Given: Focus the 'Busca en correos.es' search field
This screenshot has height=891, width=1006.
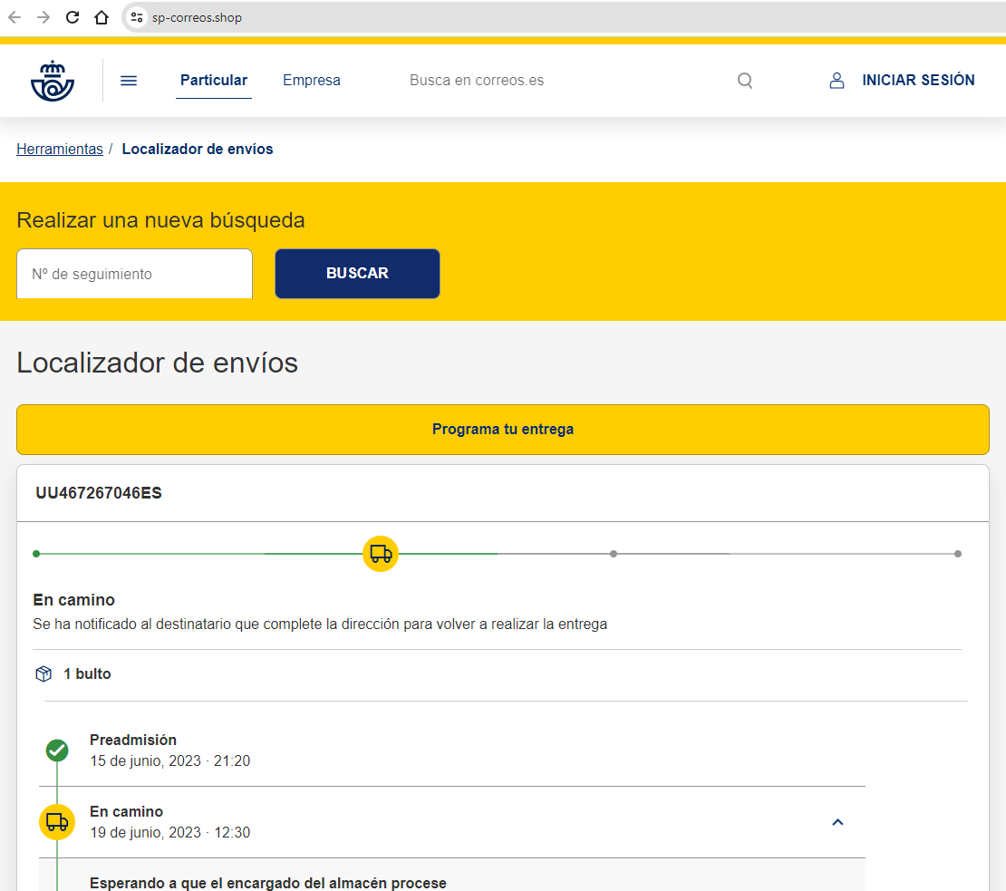Looking at the screenshot, I should pyautogui.click(x=477, y=80).
